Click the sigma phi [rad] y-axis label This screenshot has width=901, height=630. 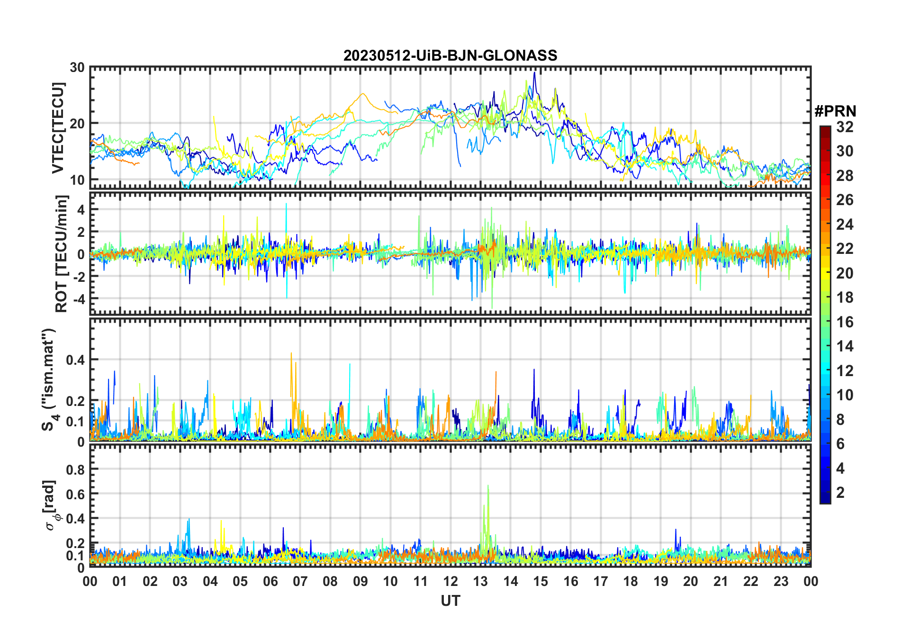point(51,505)
